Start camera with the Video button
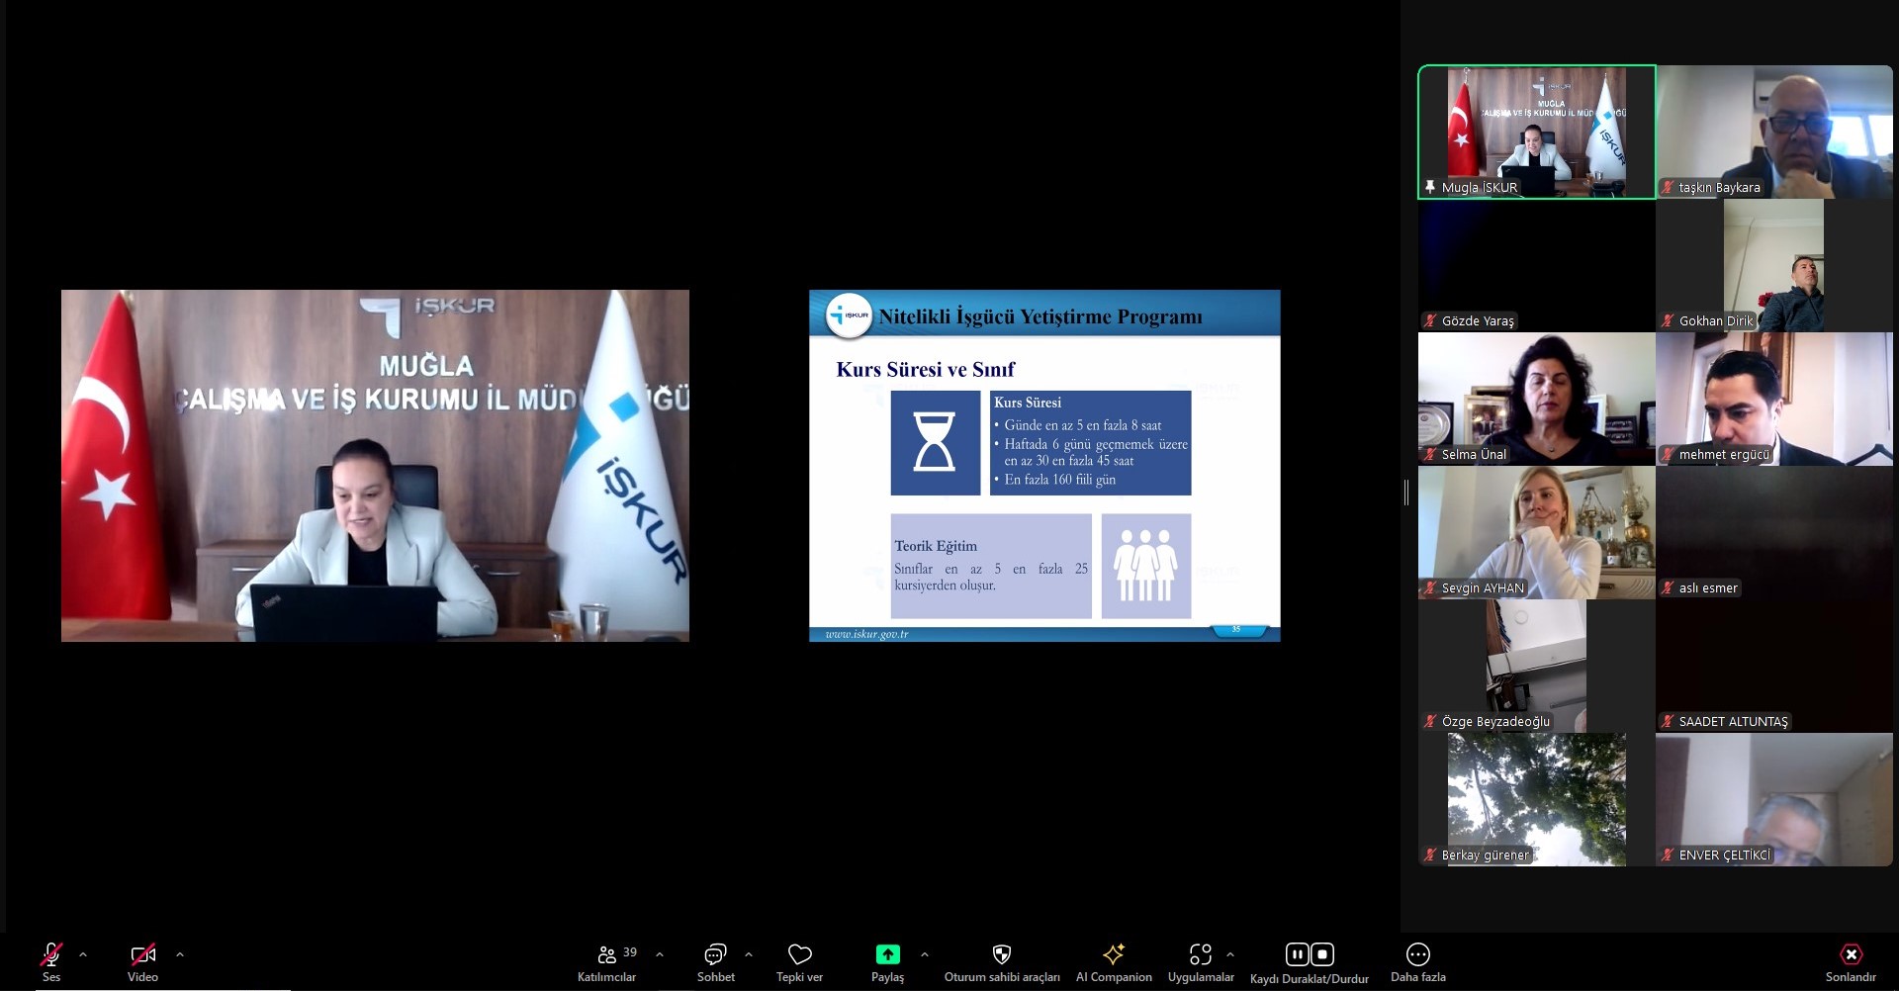Screen dimensions: 1899x991 tap(142, 961)
